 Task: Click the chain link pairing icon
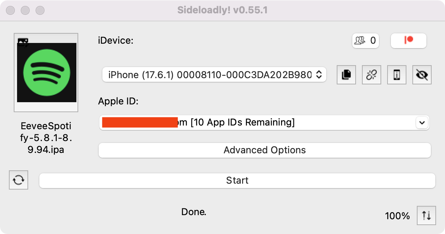click(371, 75)
